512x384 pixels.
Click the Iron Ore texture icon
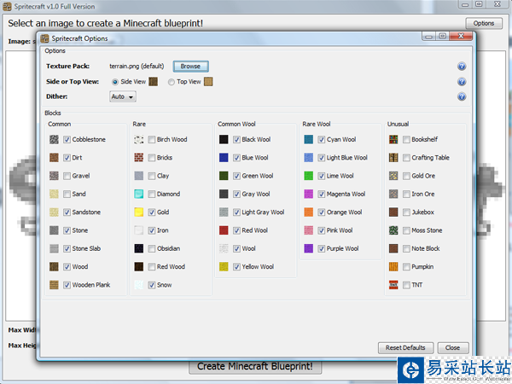click(393, 194)
